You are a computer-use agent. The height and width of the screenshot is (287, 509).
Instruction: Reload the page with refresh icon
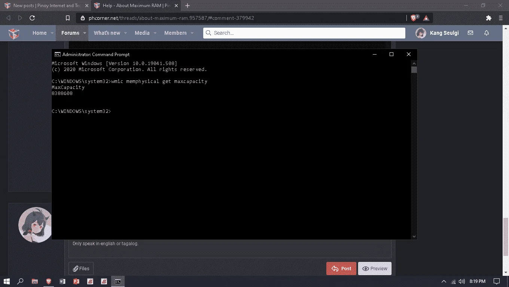32,18
